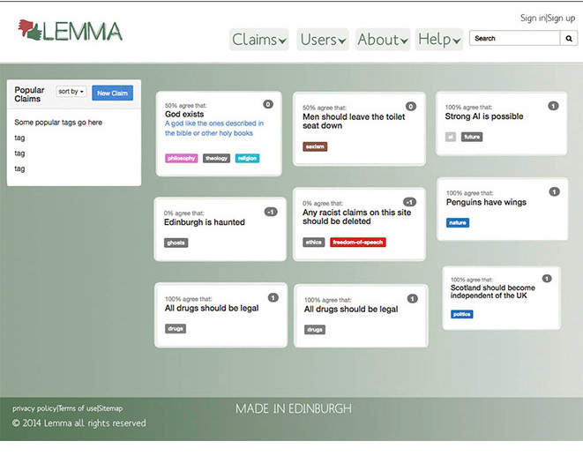Image resolution: width=583 pixels, height=456 pixels.
Task: Open the sort by dropdown
Action: tap(71, 92)
